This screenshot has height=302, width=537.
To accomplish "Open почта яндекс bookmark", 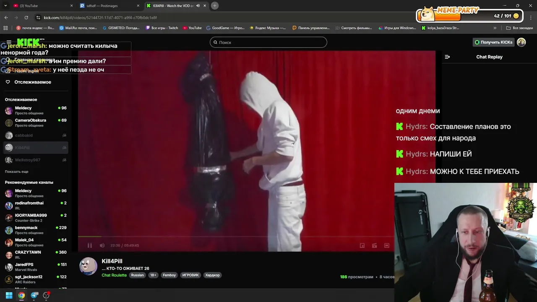I will click(36, 28).
